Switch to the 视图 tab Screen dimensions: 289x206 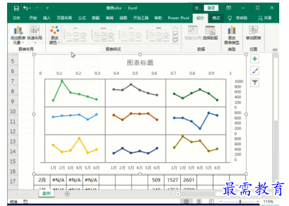click(x=124, y=18)
